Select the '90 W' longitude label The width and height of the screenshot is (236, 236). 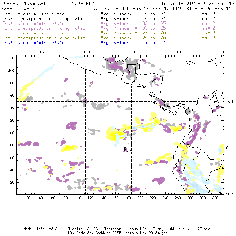(x=131, y=52)
